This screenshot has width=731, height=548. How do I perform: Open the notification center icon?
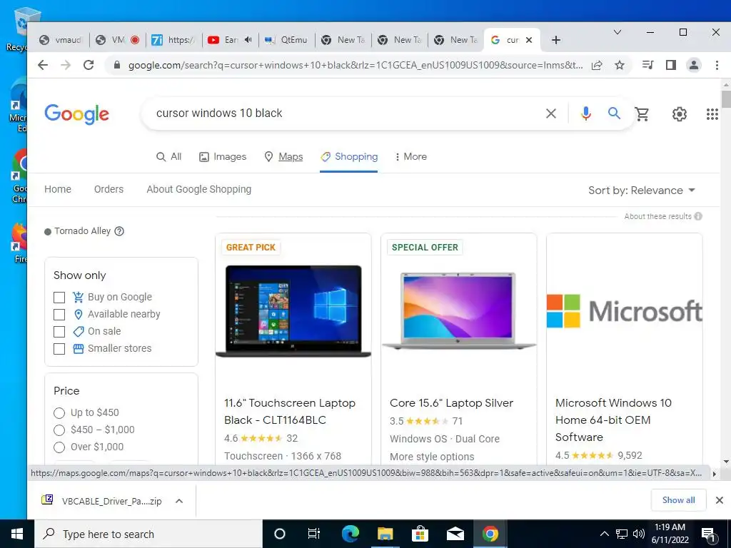pyautogui.click(x=709, y=534)
